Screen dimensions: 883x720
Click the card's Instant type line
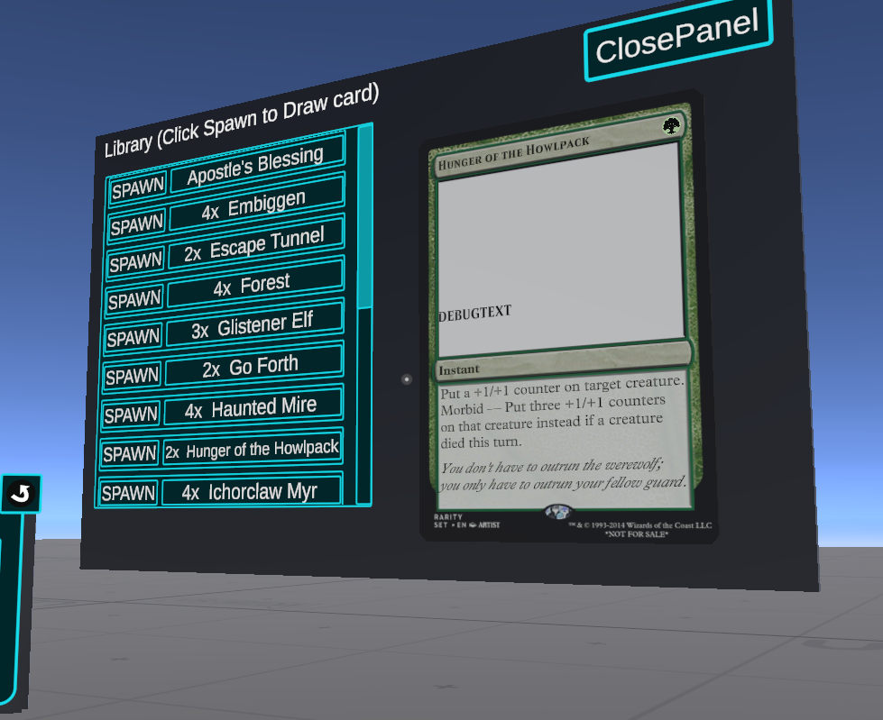click(x=459, y=369)
